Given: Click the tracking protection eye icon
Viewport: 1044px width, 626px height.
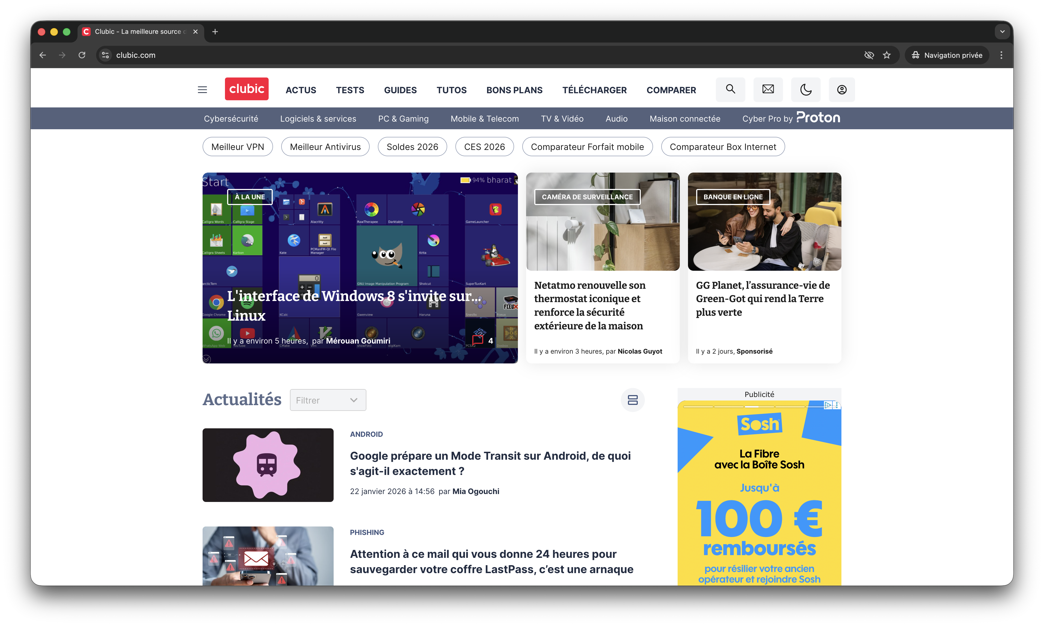Looking at the screenshot, I should (x=869, y=55).
